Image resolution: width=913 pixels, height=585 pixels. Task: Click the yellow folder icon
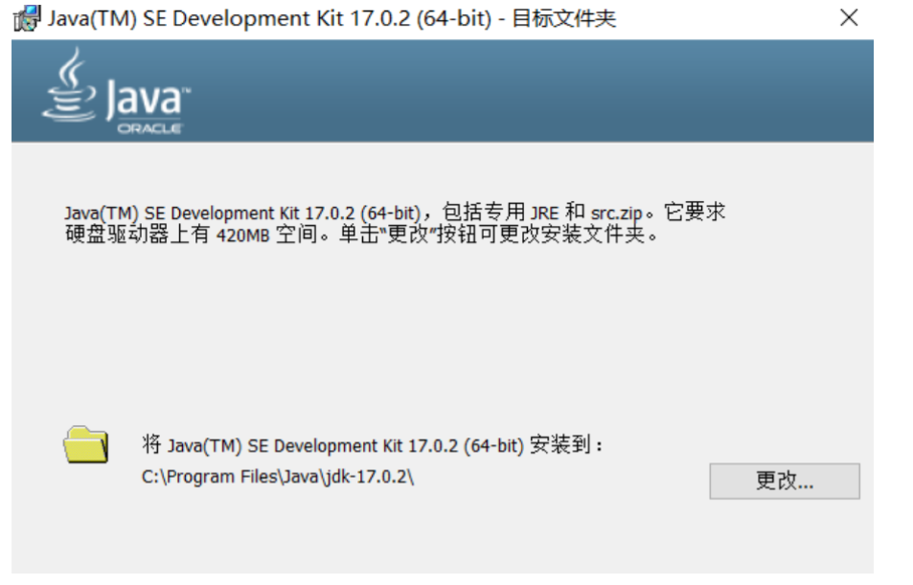click(x=85, y=445)
